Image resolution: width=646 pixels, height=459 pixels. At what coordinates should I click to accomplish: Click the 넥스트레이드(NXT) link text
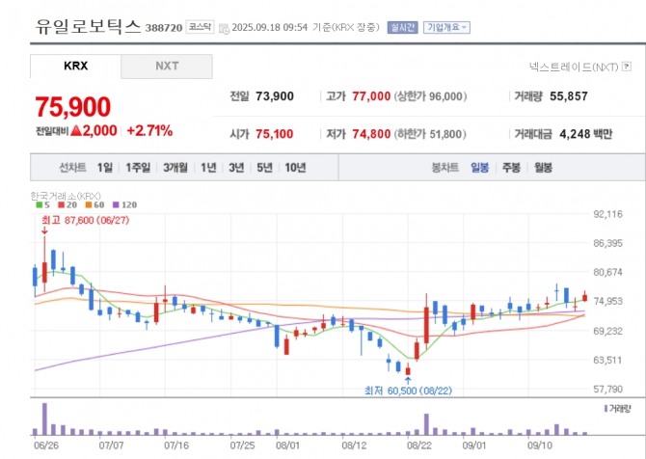(574, 67)
